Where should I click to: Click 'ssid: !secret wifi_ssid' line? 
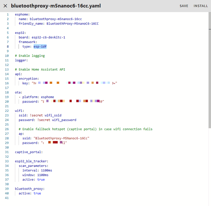(40, 115)
